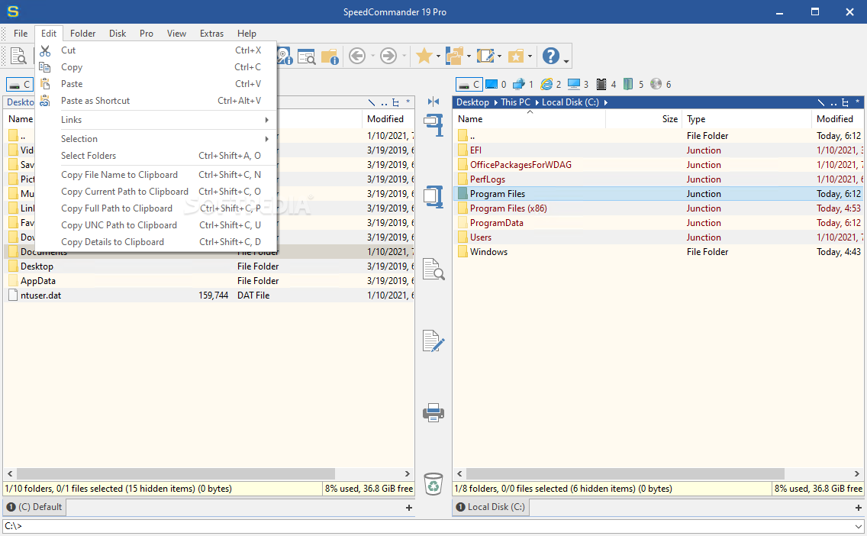Viewport: 867px width, 536px height.
Task: Choose Select Folders menu entry
Action: click(156, 156)
